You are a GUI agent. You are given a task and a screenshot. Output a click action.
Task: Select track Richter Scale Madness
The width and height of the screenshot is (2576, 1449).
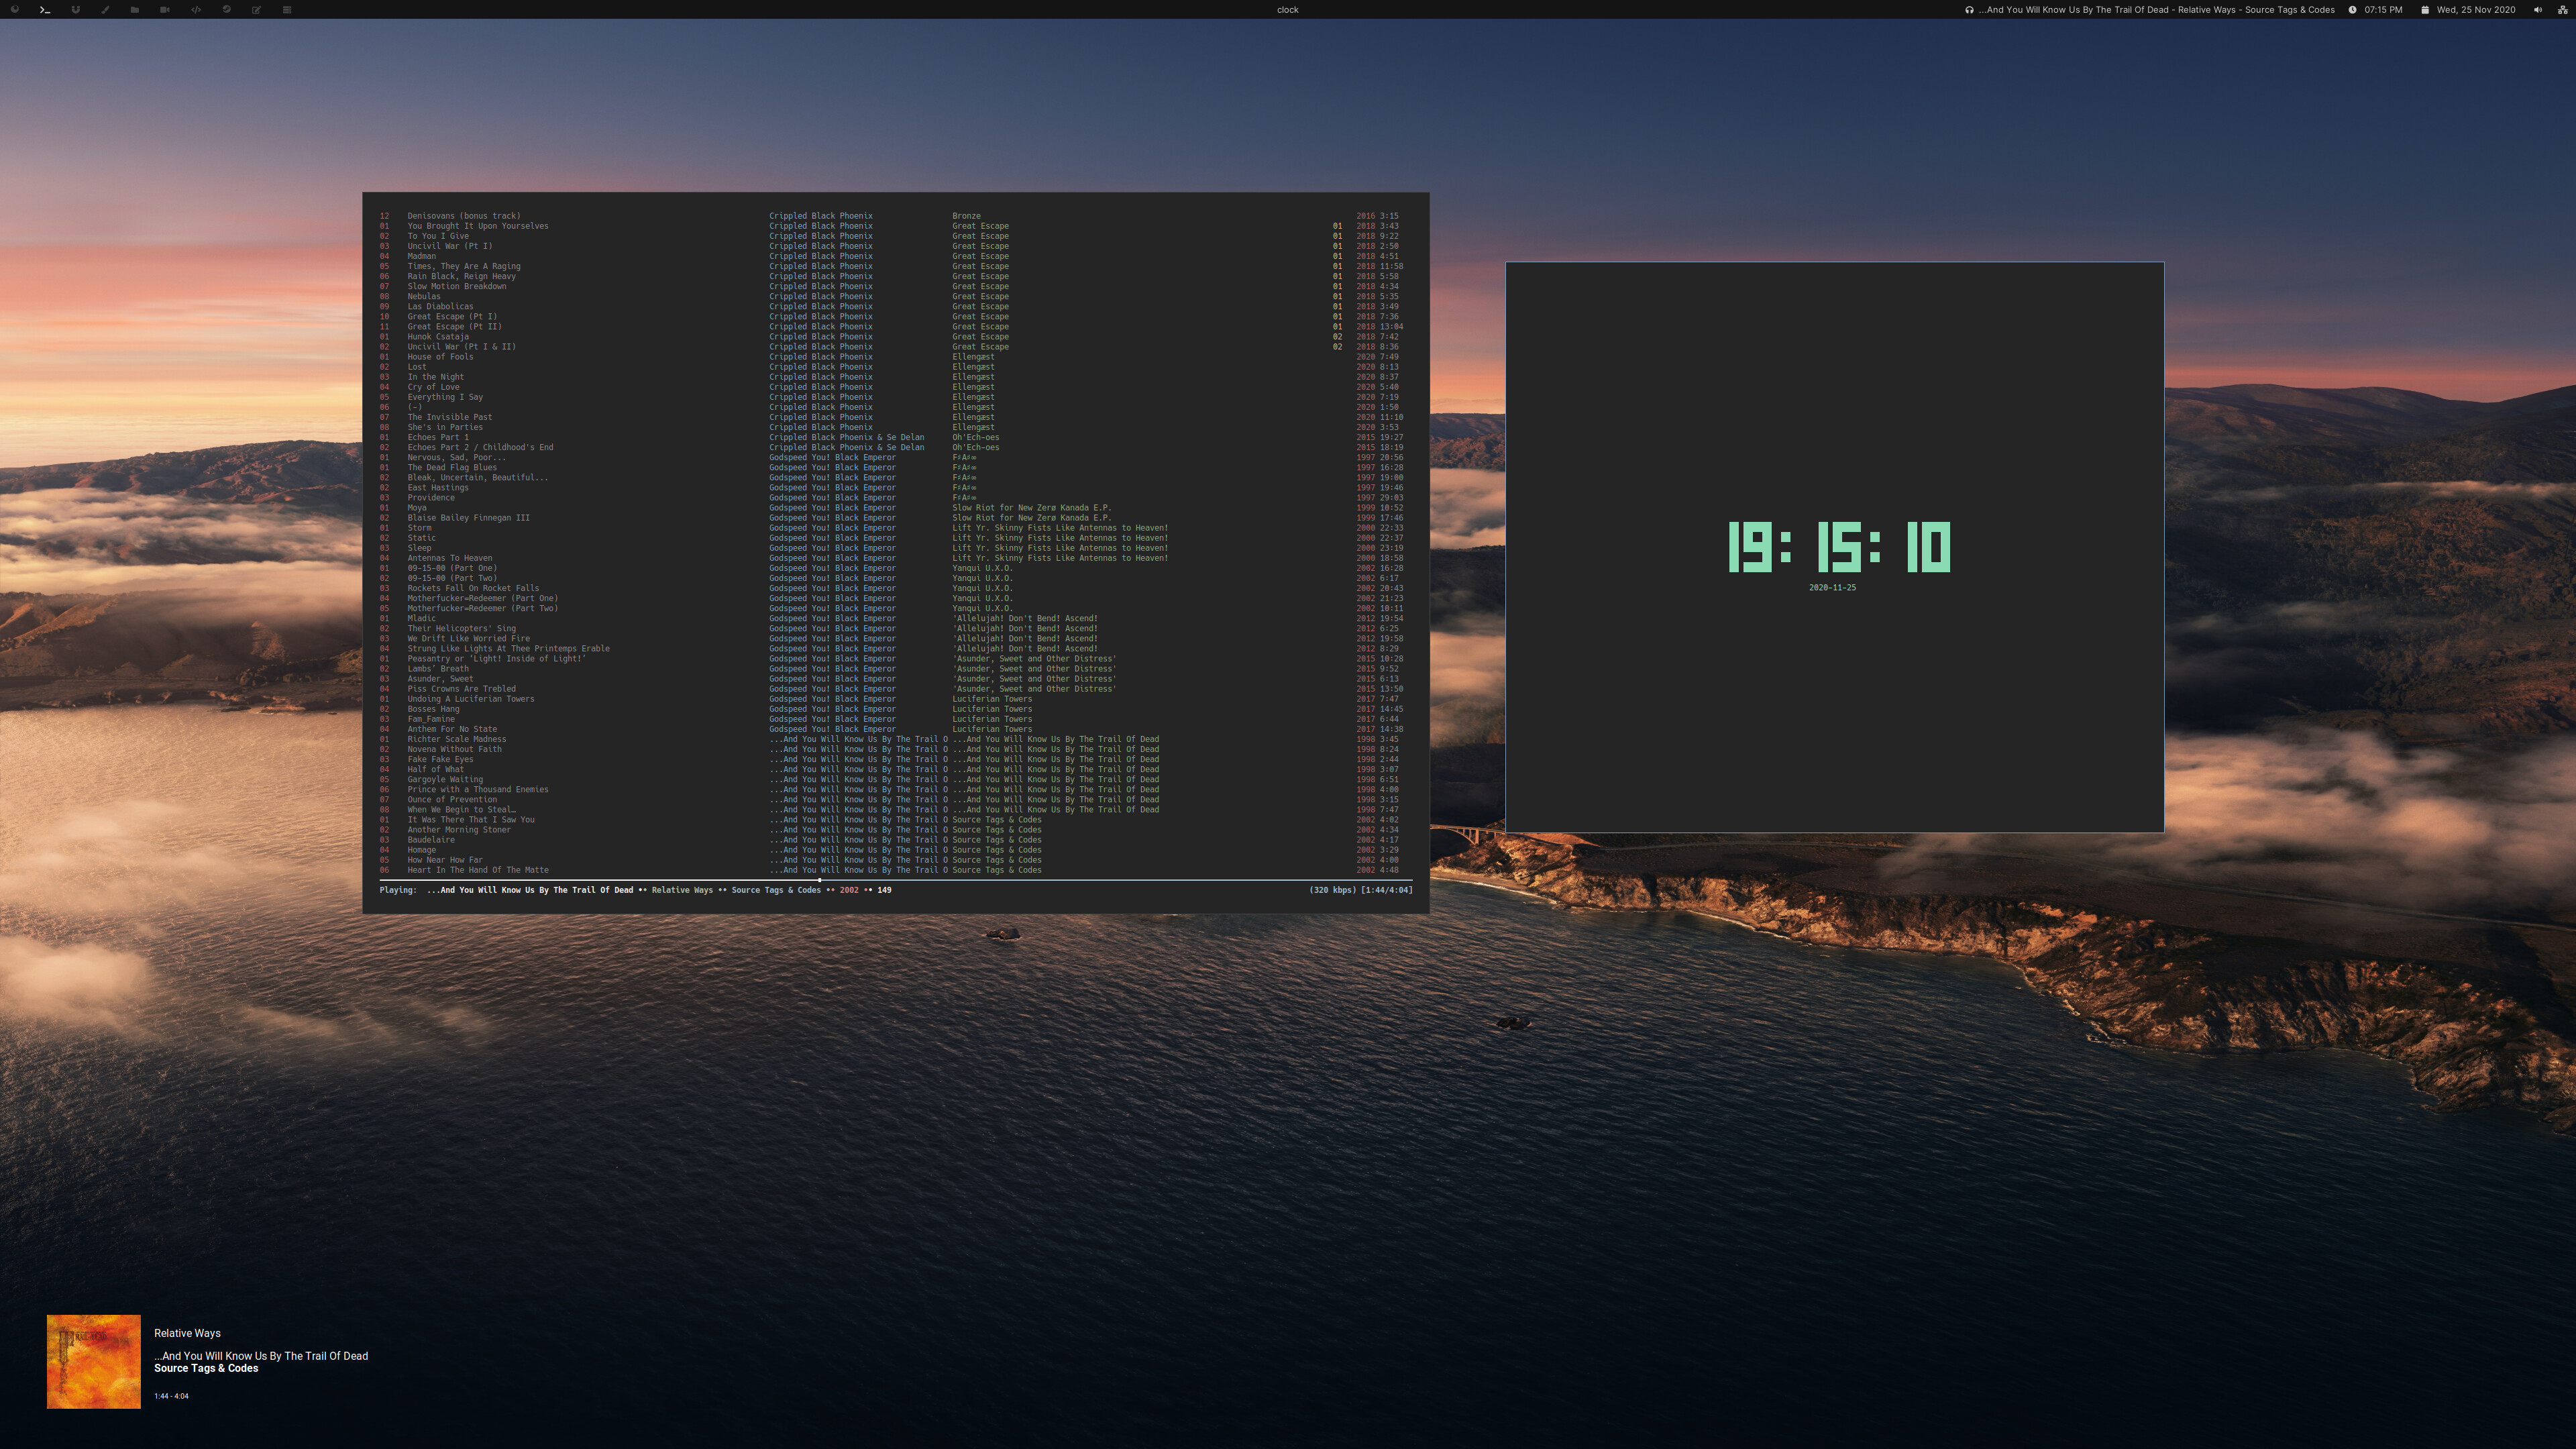[x=456, y=739]
